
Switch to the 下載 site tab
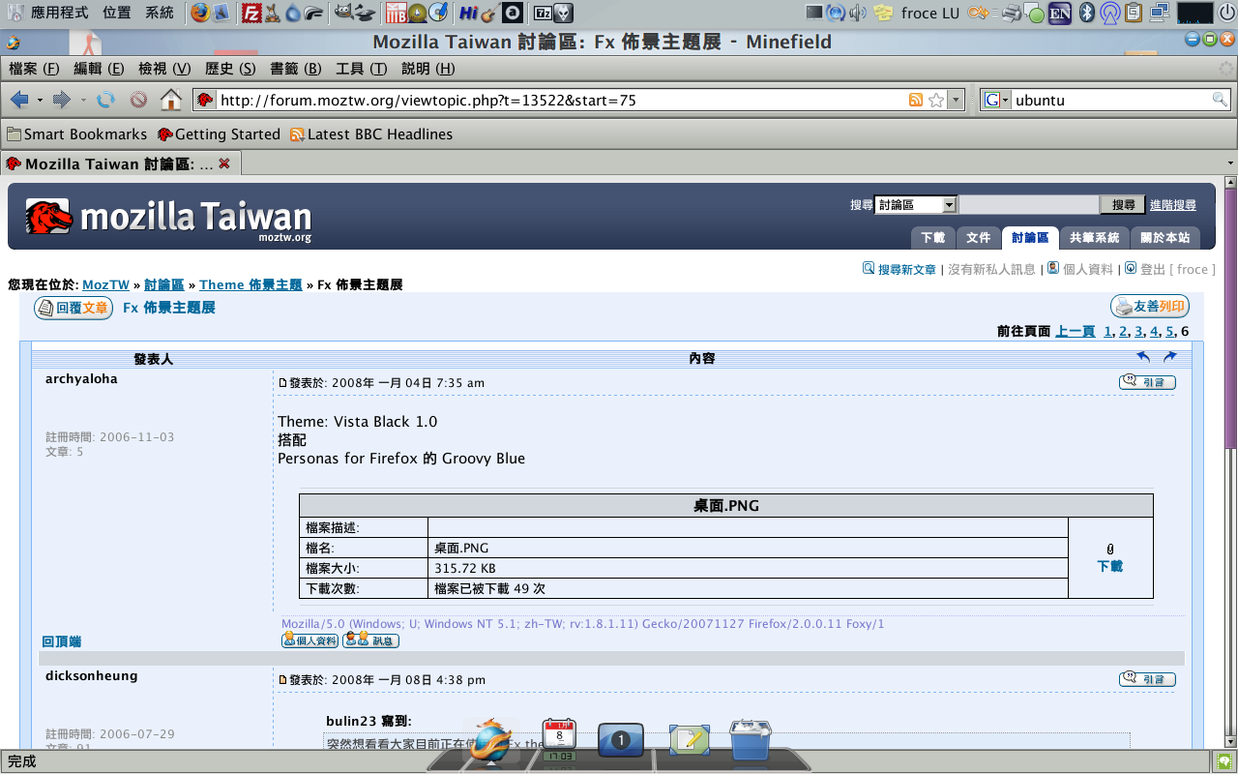click(932, 238)
